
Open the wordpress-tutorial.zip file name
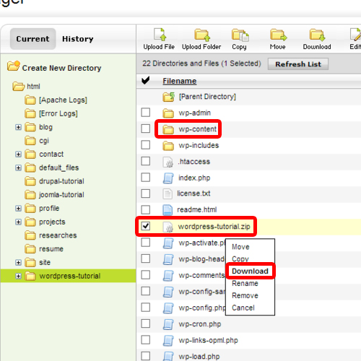click(x=214, y=227)
